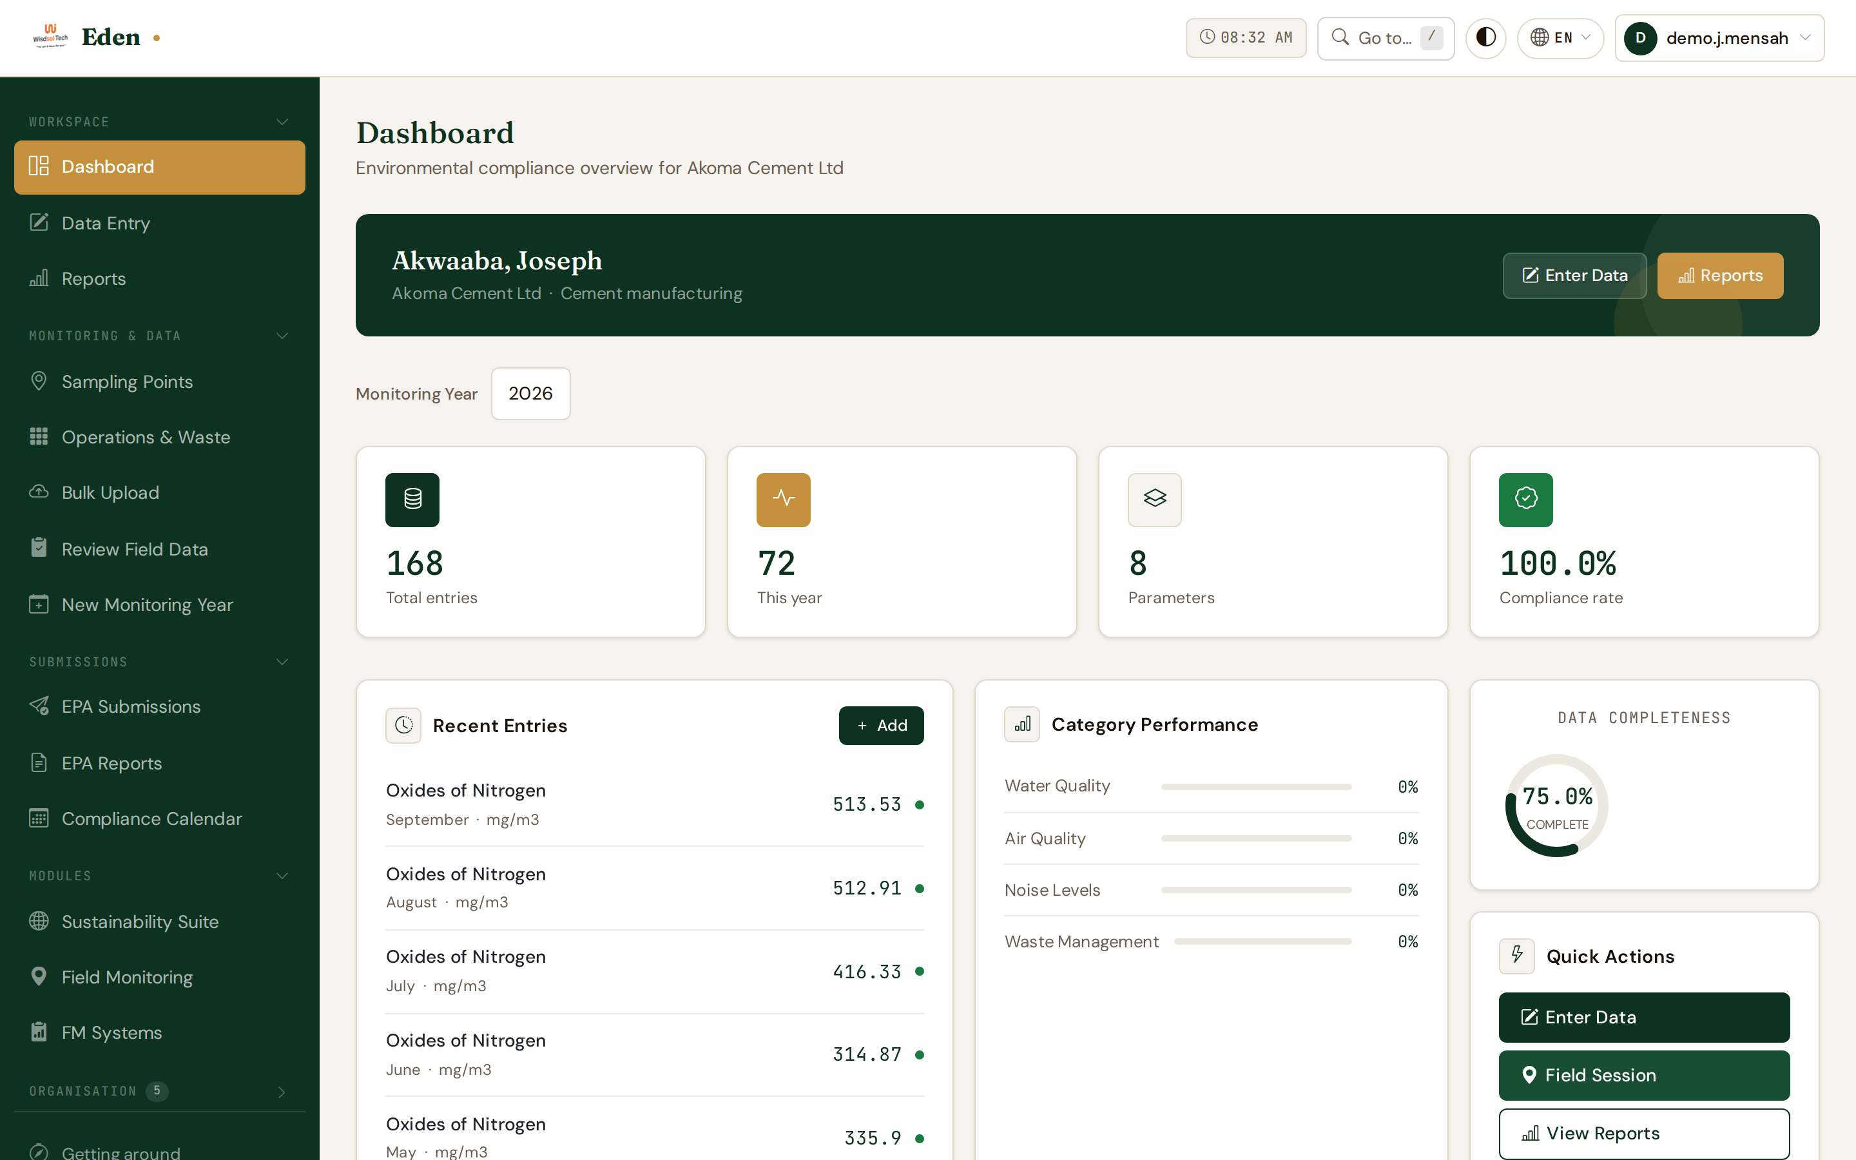Go to Sampling Points

[160, 382]
